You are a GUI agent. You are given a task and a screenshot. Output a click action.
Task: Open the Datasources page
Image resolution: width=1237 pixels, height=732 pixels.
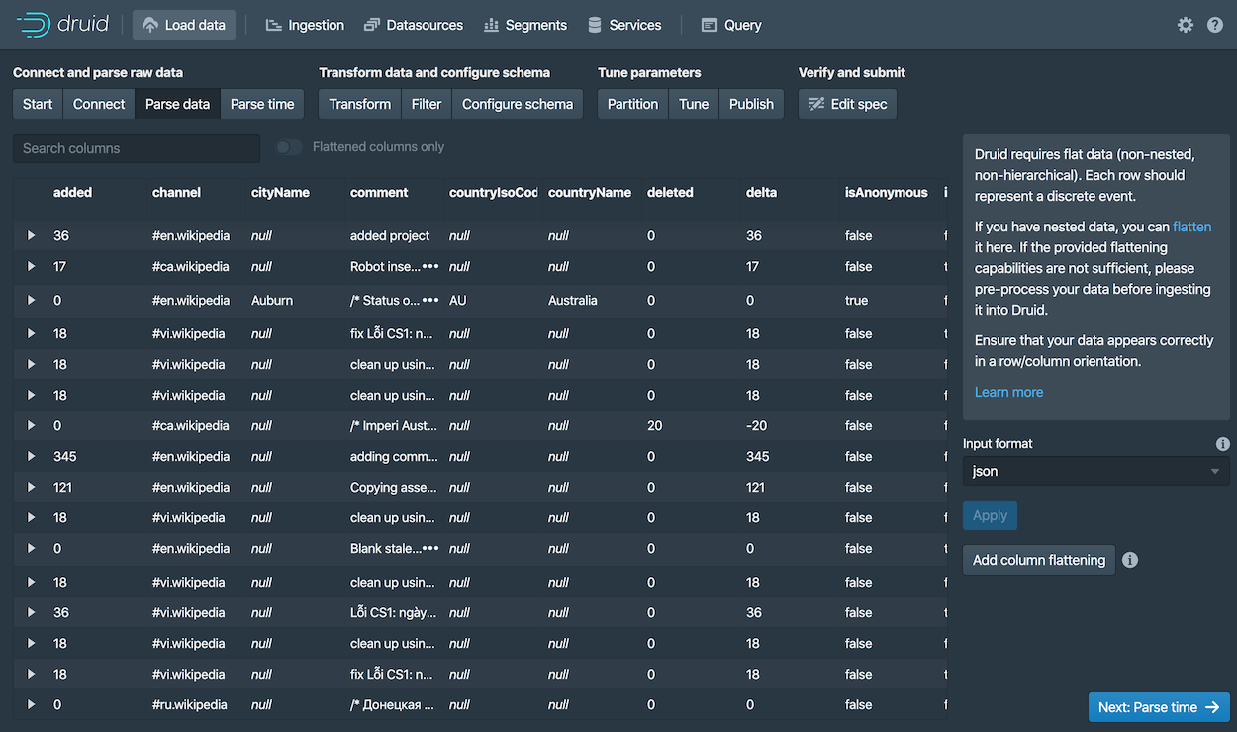414,25
